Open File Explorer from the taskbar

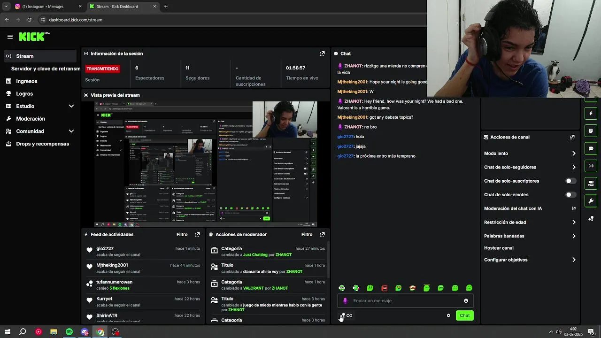click(54, 332)
